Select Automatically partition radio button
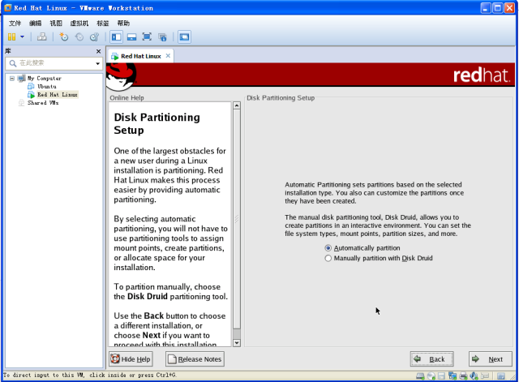Screen dimensions: 519x382 click(x=328, y=248)
